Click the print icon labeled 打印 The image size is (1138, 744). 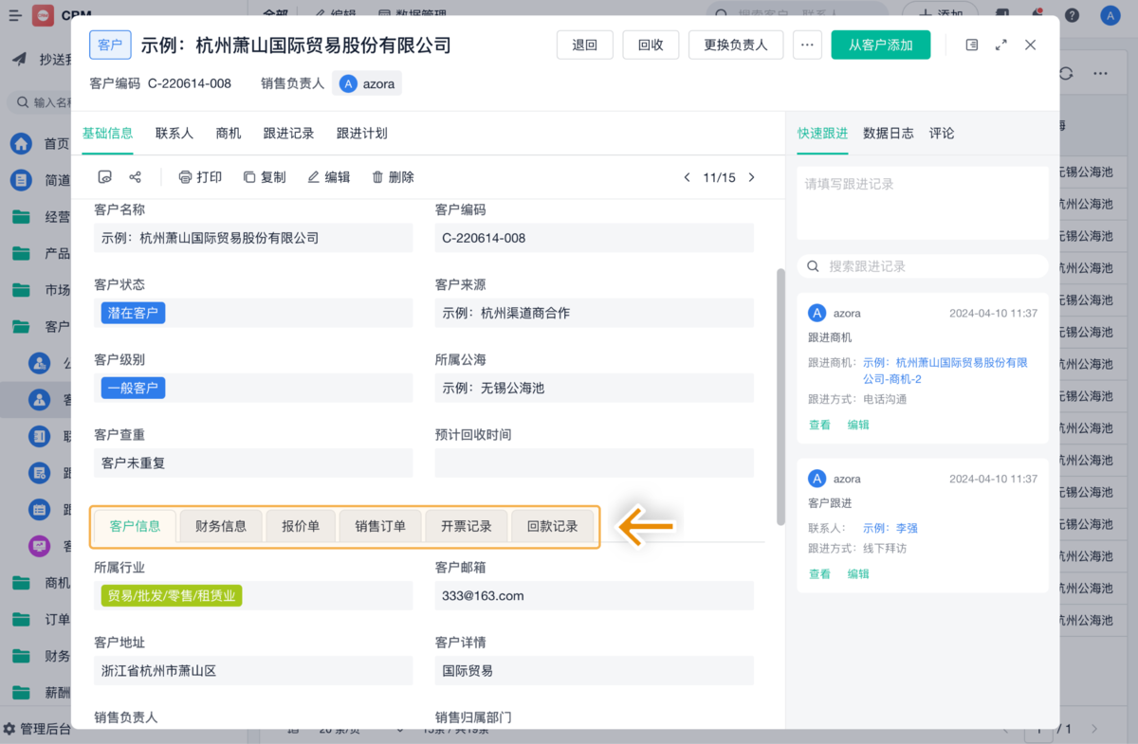(x=185, y=177)
